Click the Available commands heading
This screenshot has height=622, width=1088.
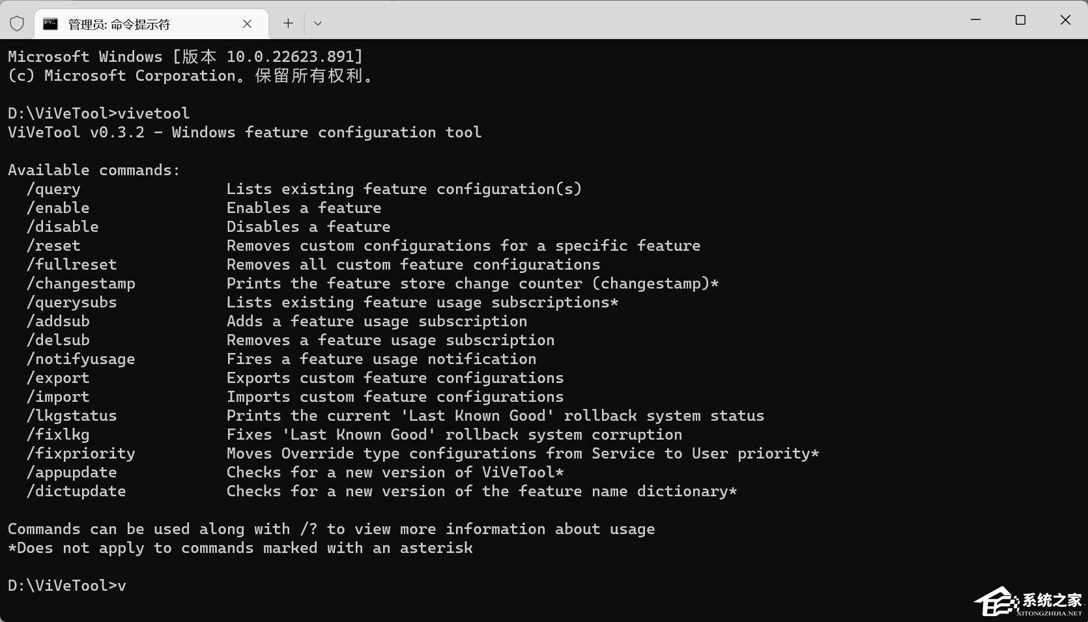[x=94, y=170]
